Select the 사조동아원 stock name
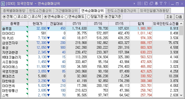 pyautogui.click(x=10, y=62)
